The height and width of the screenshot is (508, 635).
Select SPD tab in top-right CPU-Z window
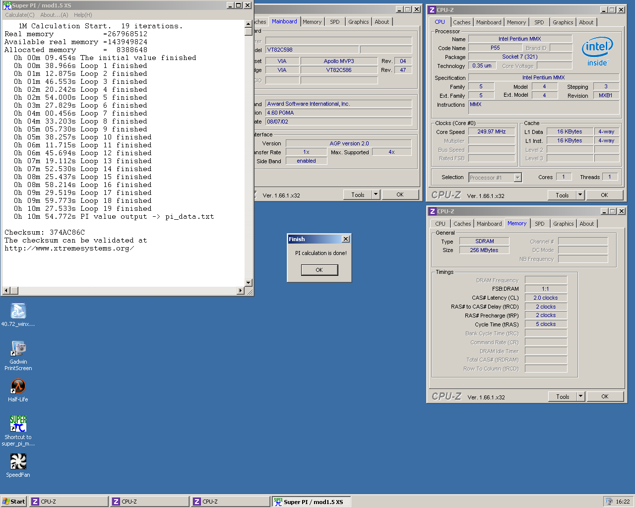(539, 22)
